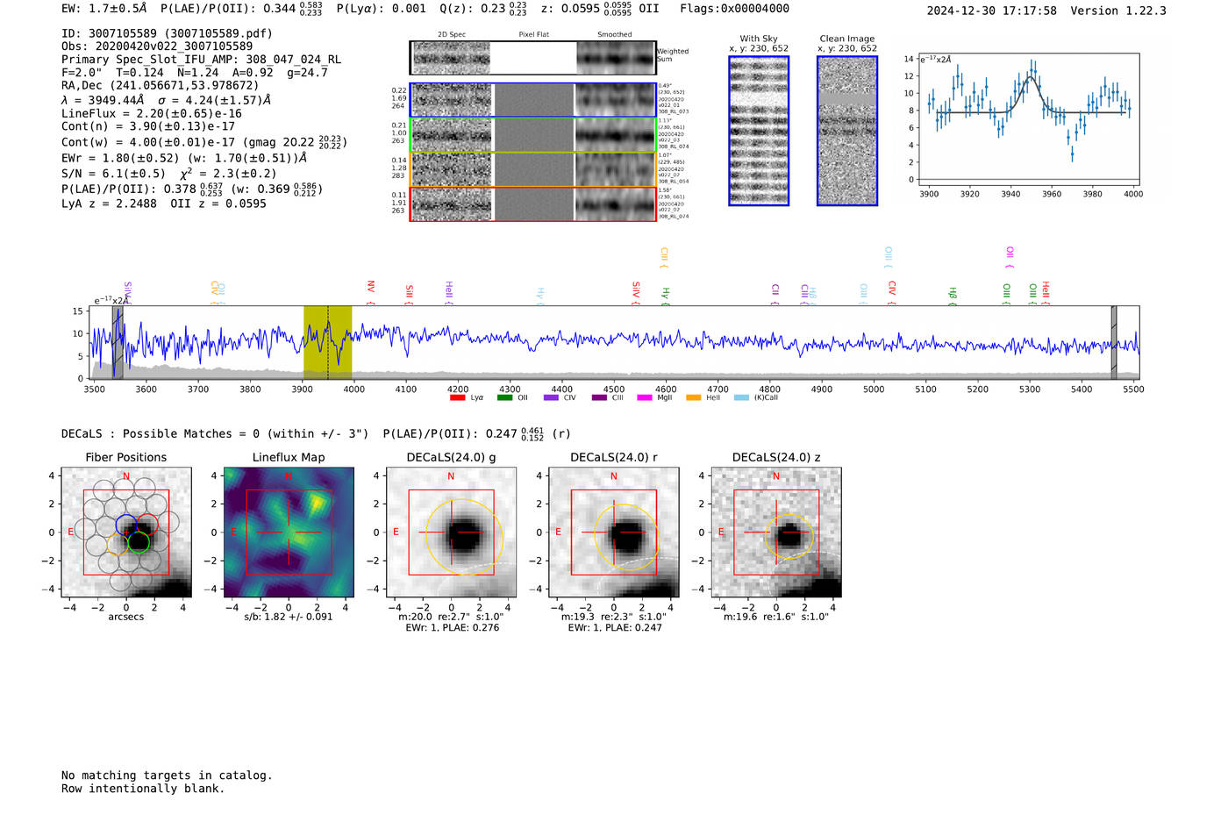Click 'EWr: 1. PLAE: 0.276' caption
This screenshot has height=836, width=1228.
[x=453, y=628]
